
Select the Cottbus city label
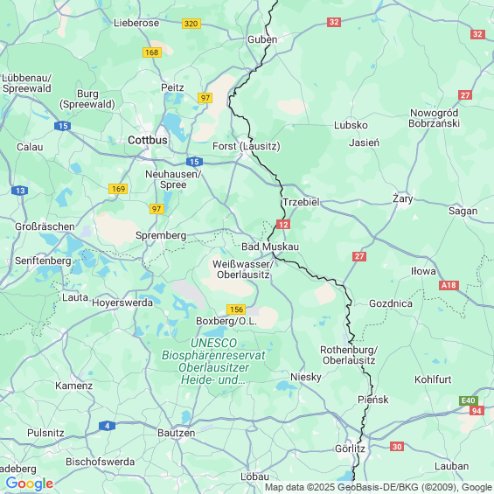pyautogui.click(x=148, y=140)
